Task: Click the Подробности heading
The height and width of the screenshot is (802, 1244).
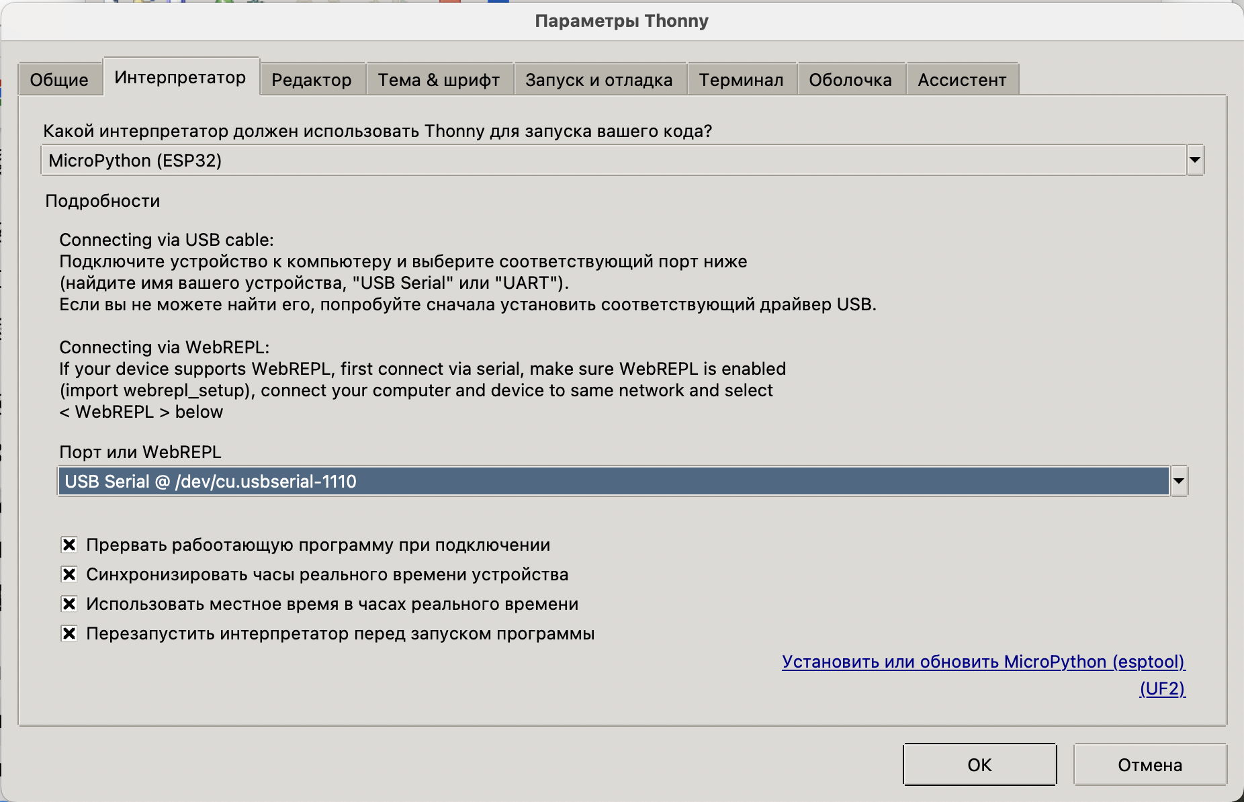Action: tap(102, 201)
